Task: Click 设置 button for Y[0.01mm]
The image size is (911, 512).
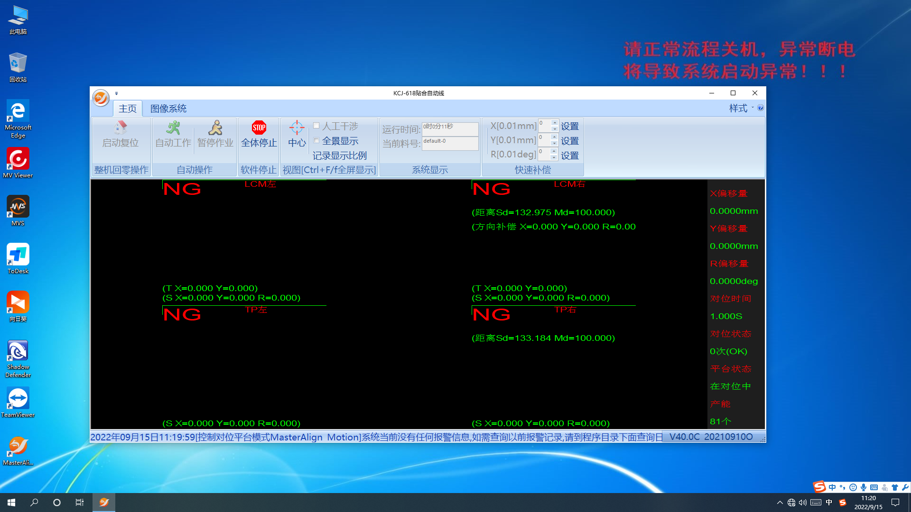Action: 569,141
